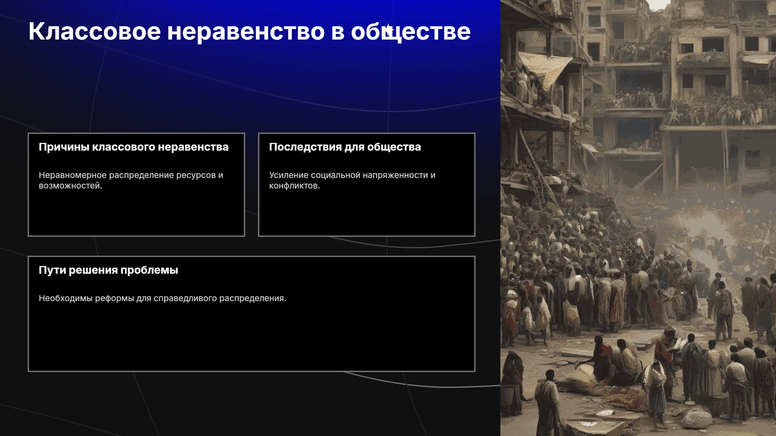Click the word 'Классовое' in the title
This screenshot has width=776, height=436.
pos(95,31)
